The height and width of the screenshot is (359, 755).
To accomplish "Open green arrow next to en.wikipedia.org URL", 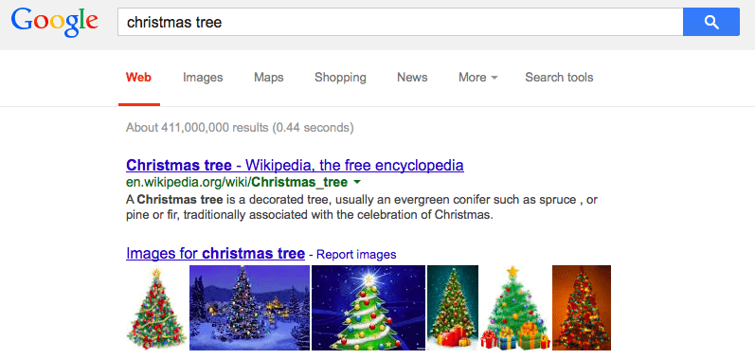I will tap(357, 183).
